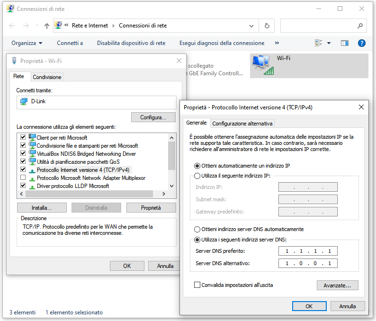Click the preview pane layout icon
This screenshot has width=376, height=321.
(x=345, y=43)
